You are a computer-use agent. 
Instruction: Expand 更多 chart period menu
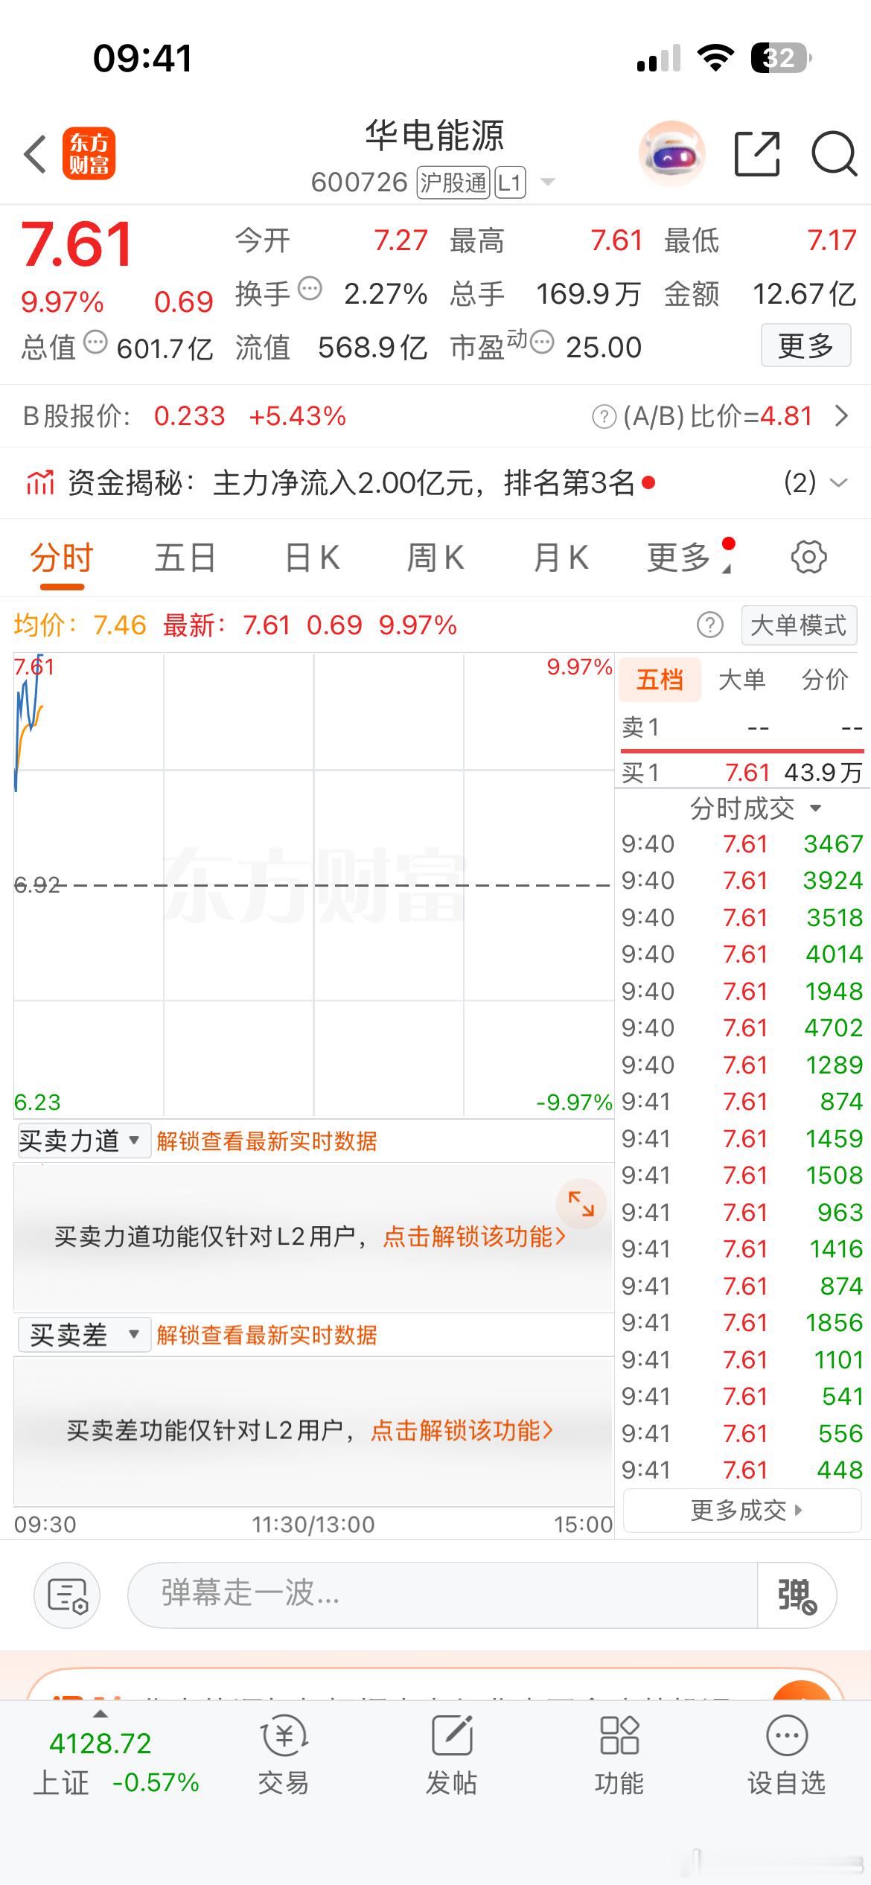click(x=690, y=557)
